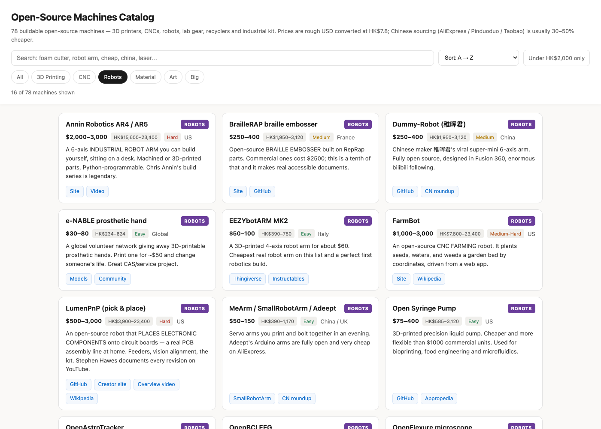Choose the Big category filter
Viewport: 601px width, 429px height.
click(x=194, y=77)
